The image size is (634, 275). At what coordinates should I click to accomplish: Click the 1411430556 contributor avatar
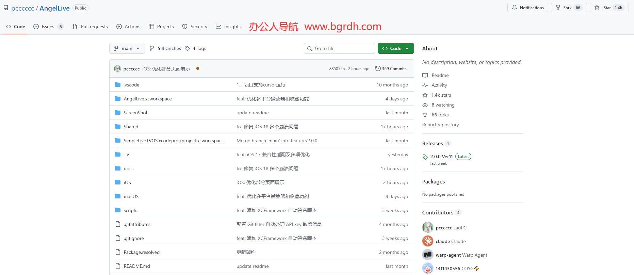pyautogui.click(x=428, y=268)
